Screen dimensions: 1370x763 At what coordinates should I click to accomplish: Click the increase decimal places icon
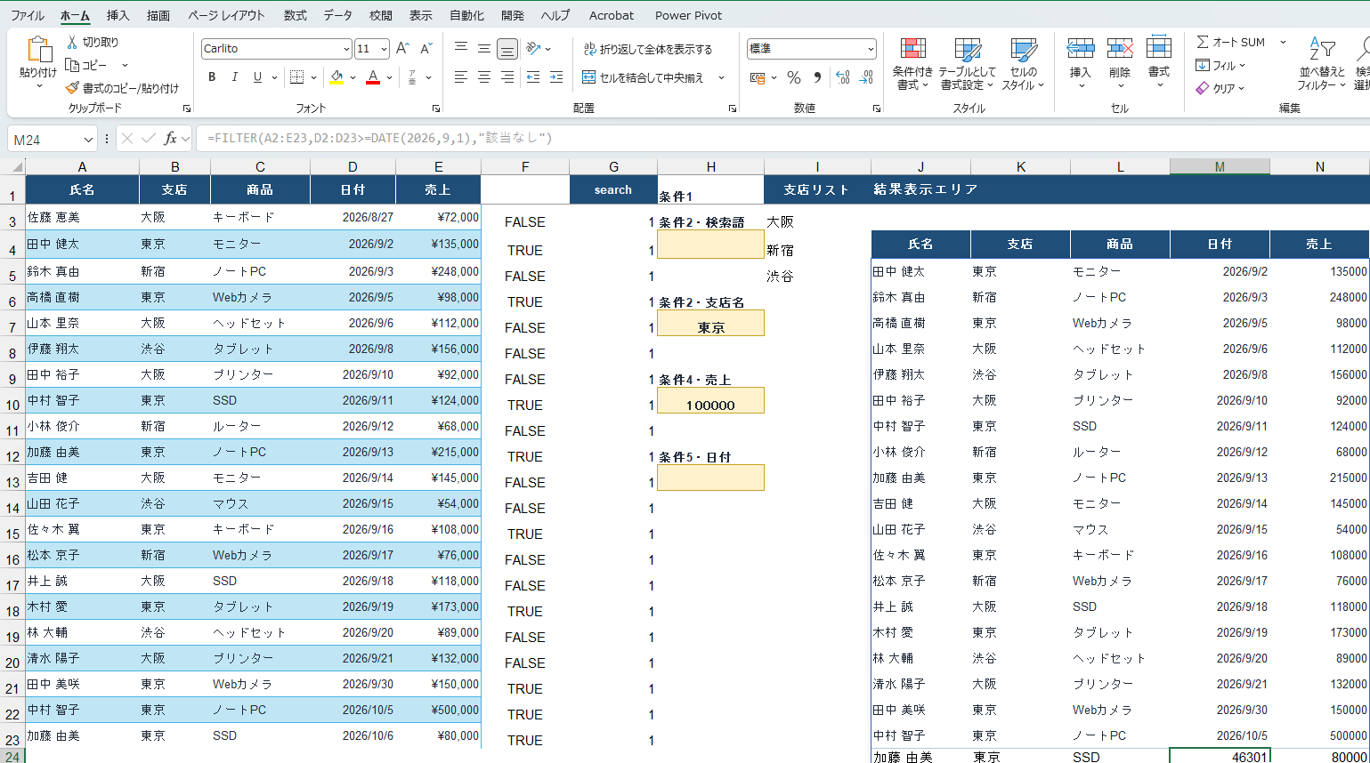click(842, 77)
